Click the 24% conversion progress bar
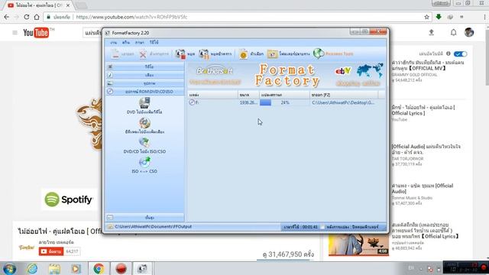This screenshot has width=489, height=275. click(x=284, y=102)
